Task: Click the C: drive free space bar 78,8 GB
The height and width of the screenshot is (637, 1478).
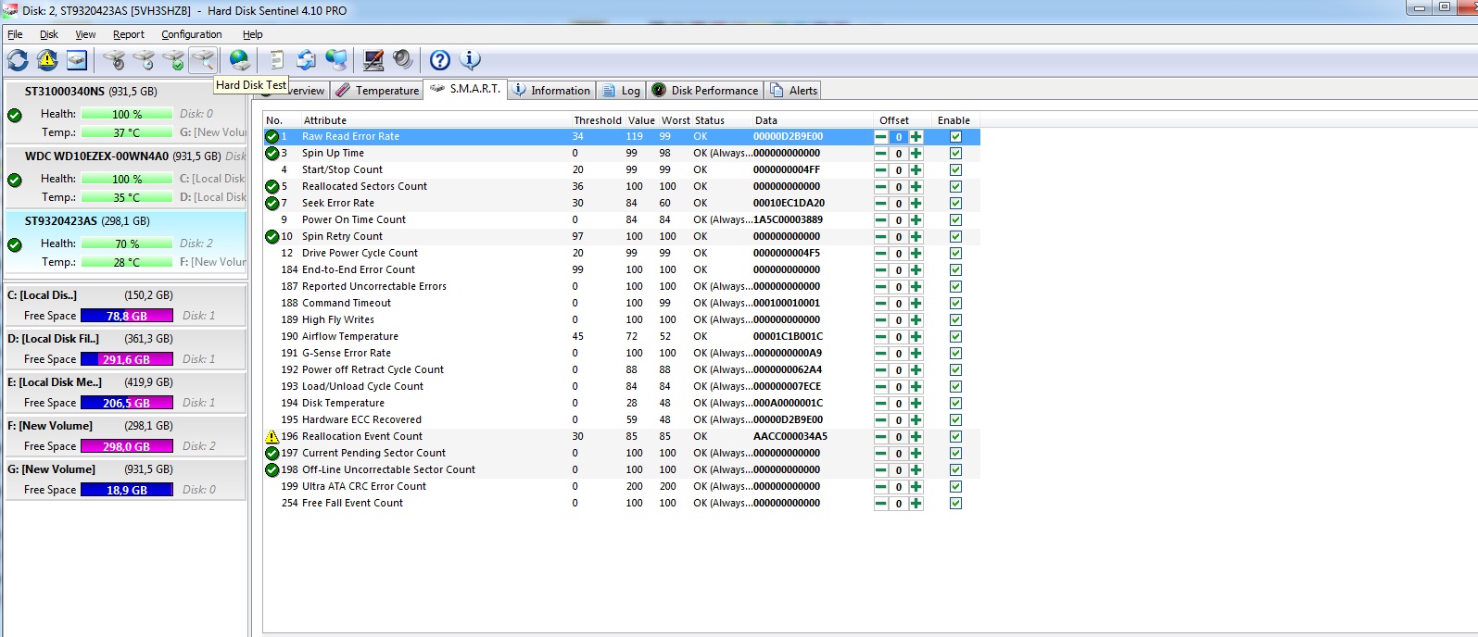Action: point(127,316)
